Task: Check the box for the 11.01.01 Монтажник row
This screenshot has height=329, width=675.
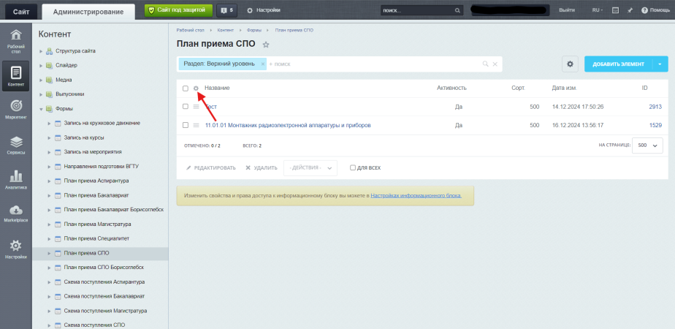Action: coord(186,125)
